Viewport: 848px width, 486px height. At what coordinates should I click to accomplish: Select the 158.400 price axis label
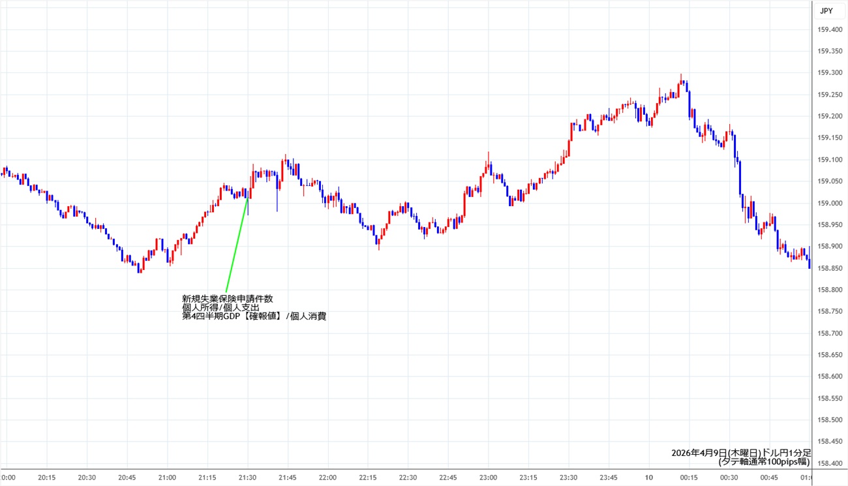click(x=829, y=463)
